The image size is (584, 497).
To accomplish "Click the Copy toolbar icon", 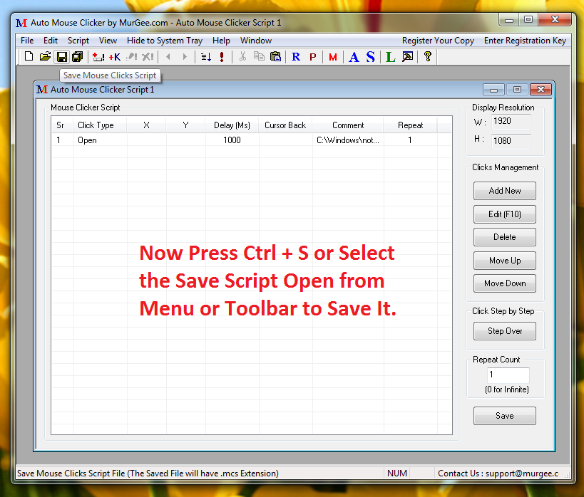I will (x=258, y=56).
